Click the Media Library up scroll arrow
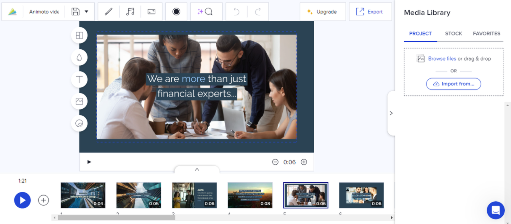Screen dimensions: 511x224 pos(508,105)
